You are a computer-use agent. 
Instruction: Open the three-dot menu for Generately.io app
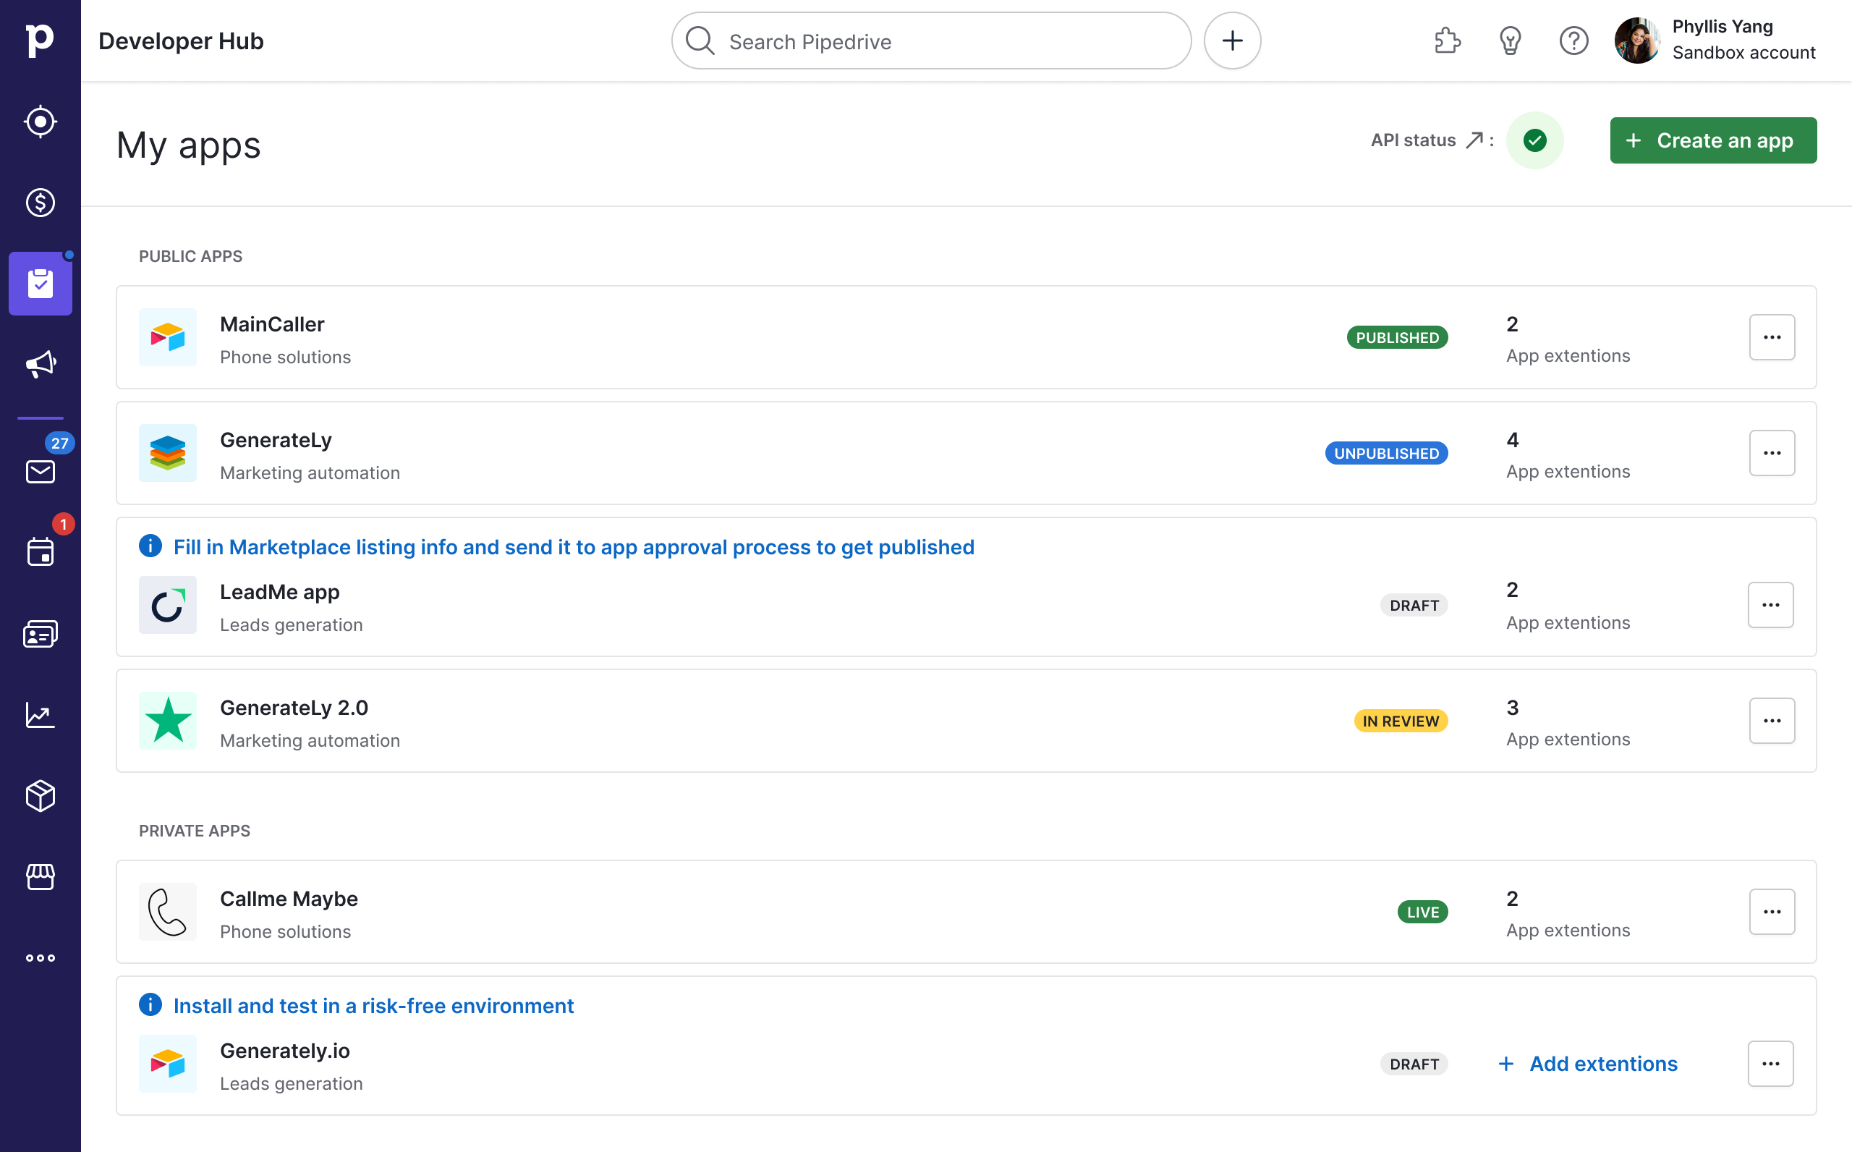[1771, 1063]
